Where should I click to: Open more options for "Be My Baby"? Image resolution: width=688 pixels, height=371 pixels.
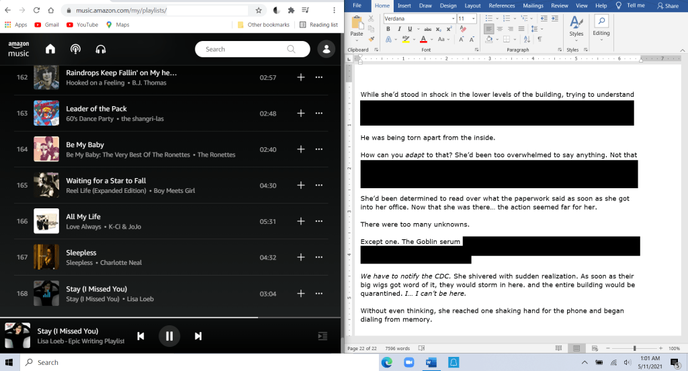pyautogui.click(x=318, y=149)
